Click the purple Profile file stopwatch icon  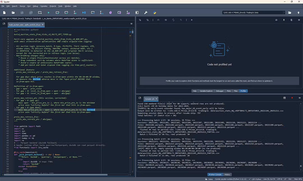(111, 13)
